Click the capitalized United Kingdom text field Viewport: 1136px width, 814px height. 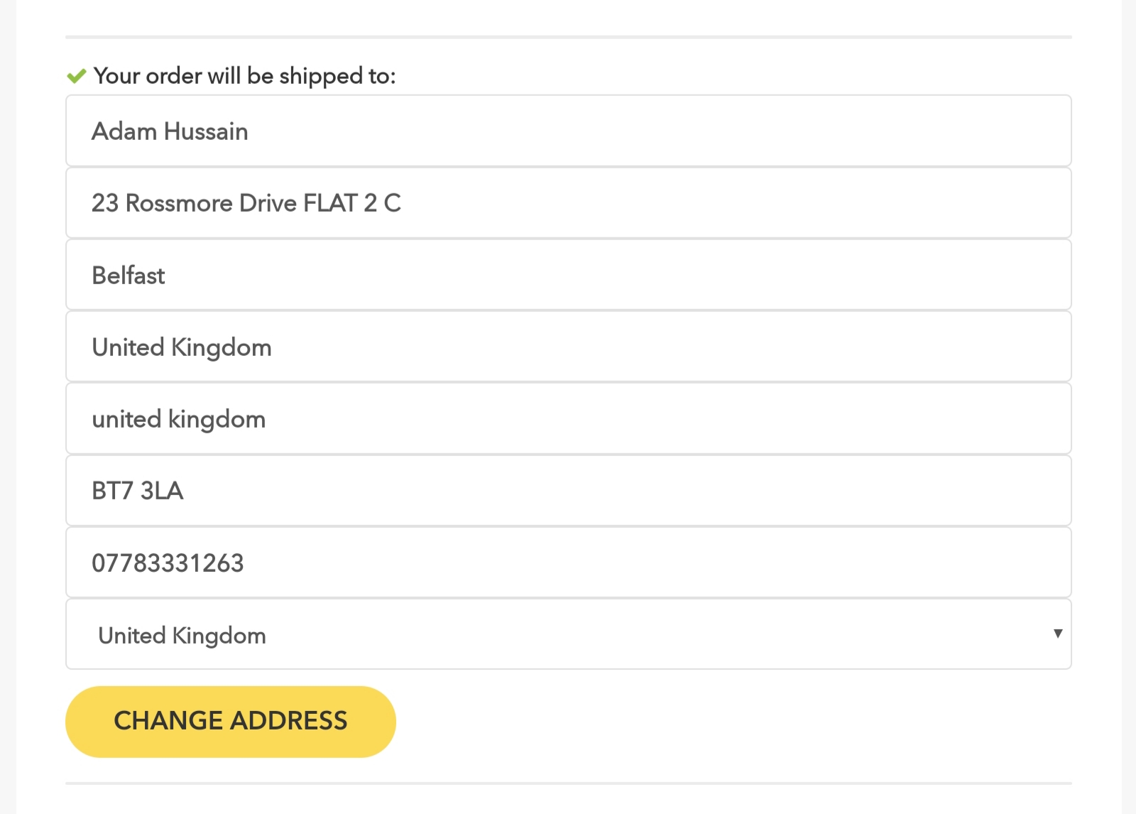[x=568, y=347]
